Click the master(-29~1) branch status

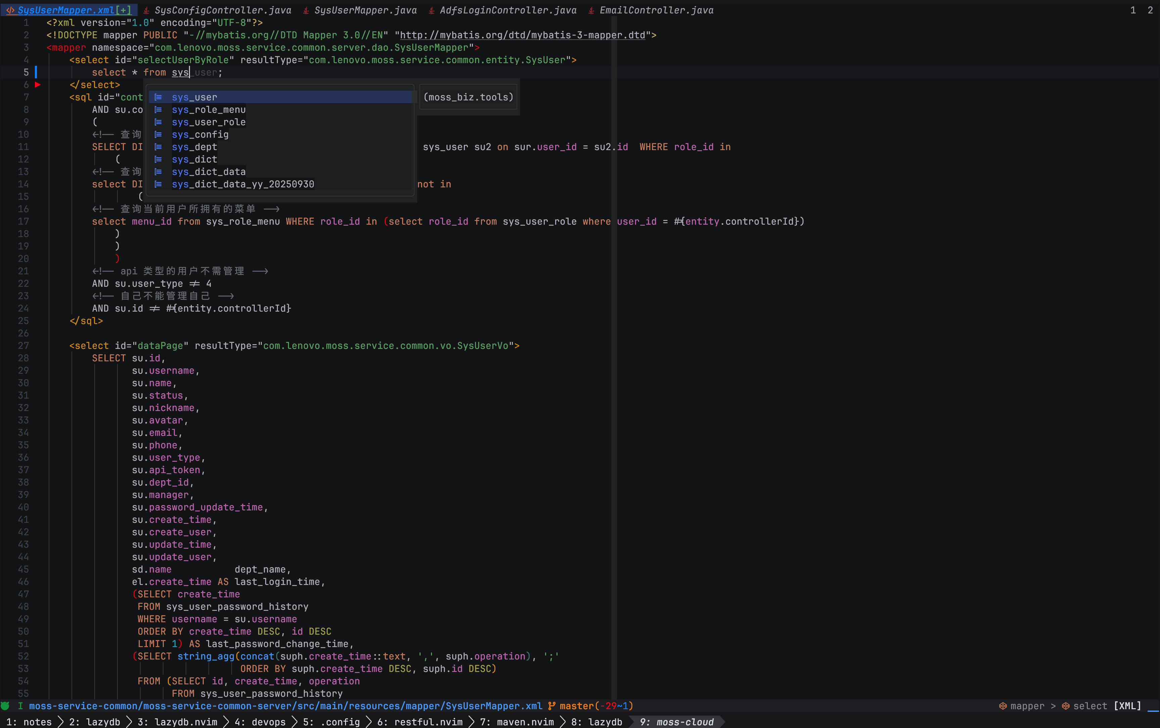click(596, 706)
